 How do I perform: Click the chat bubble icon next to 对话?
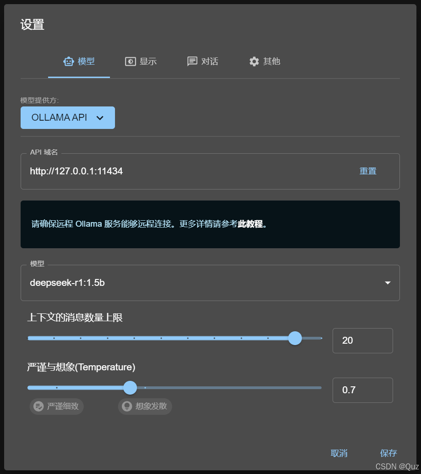[192, 61]
